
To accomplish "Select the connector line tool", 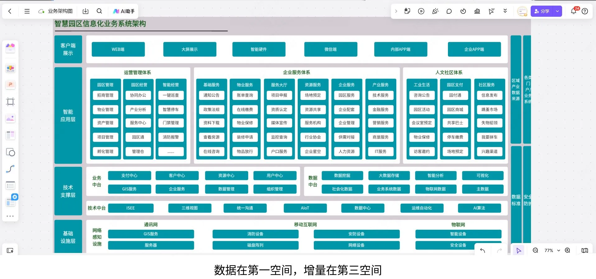I will [10, 169].
